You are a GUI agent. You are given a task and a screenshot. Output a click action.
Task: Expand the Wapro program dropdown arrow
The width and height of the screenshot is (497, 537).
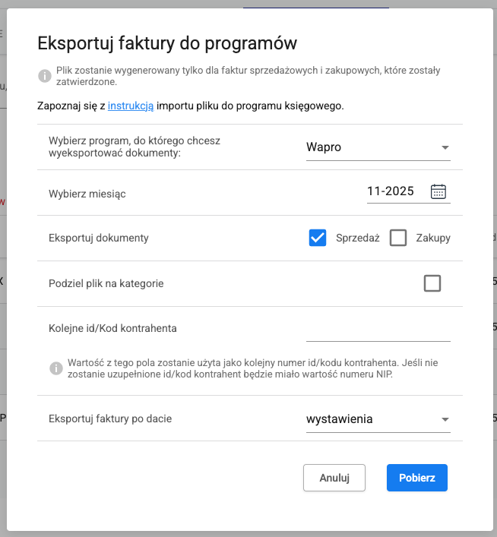(445, 147)
